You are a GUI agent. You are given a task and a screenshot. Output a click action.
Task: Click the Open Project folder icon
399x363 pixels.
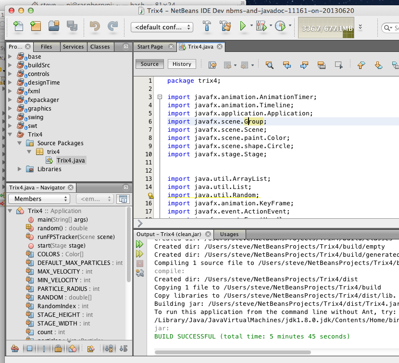[53, 26]
